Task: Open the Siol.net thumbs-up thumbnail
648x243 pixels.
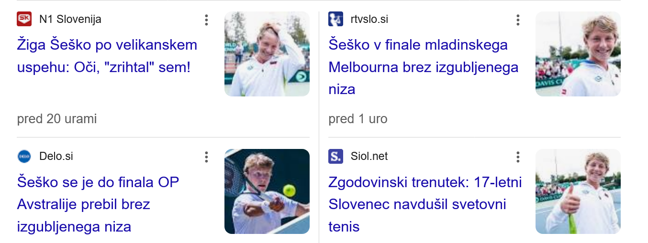Action: [x=578, y=191]
